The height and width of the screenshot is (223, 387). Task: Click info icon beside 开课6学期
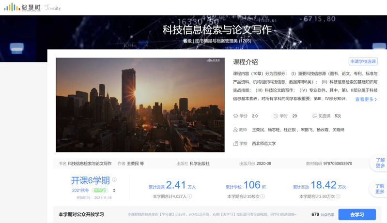(115, 179)
